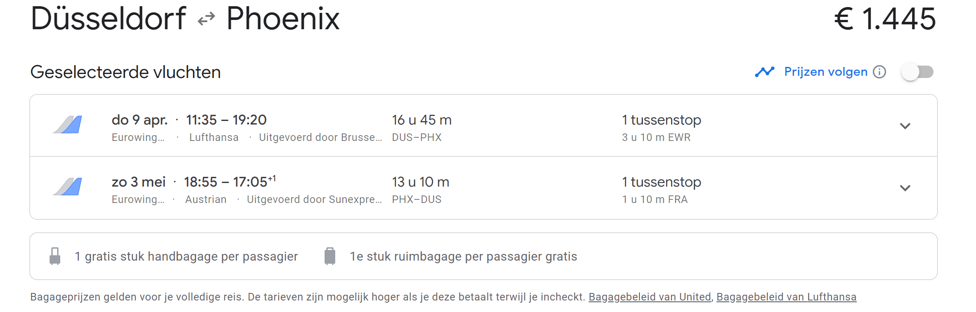The image size is (976, 312).
Task: Click the price tracking graph icon
Action: (765, 72)
